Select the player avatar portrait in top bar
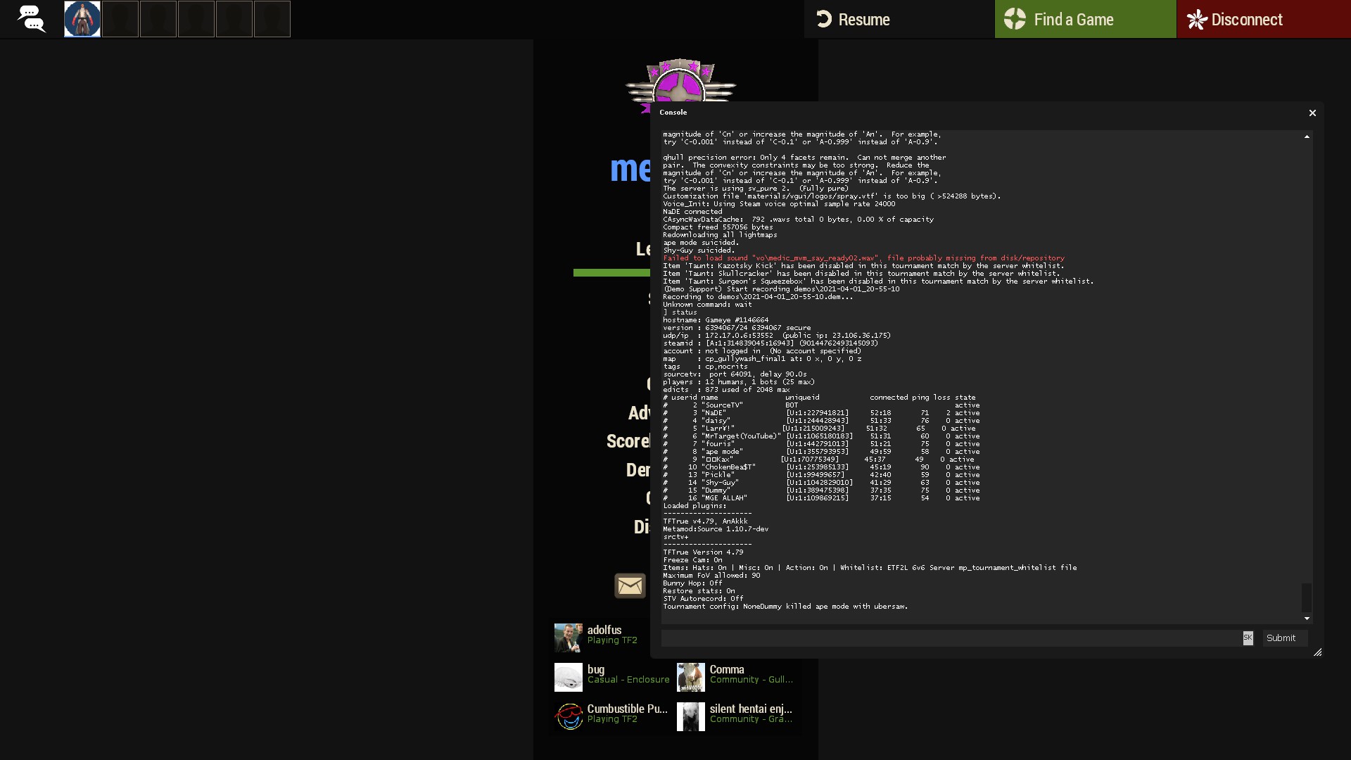The image size is (1351, 760). [82, 19]
